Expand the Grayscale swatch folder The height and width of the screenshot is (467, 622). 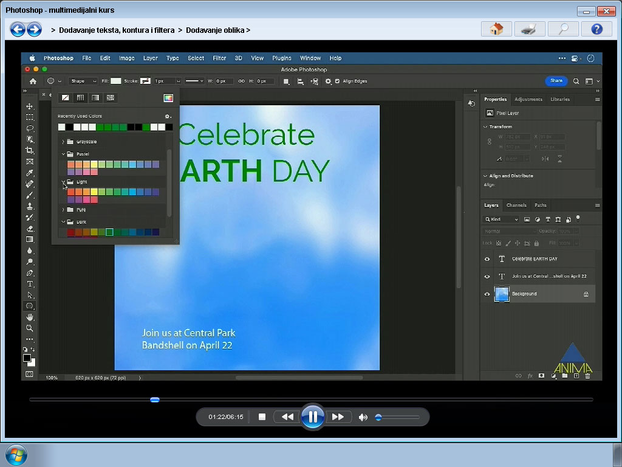63,142
